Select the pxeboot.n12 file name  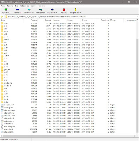click(x=8, y=124)
